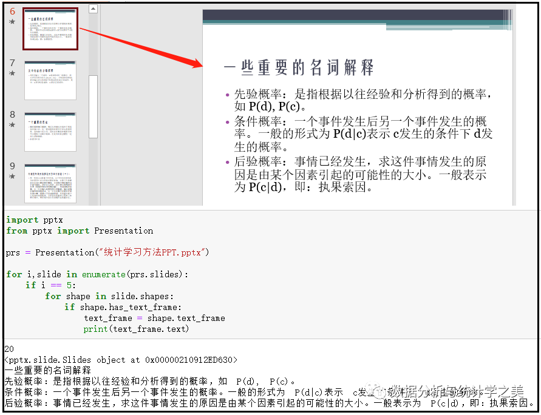
Task: Select slide 9 thumbnail
Action: point(50,183)
